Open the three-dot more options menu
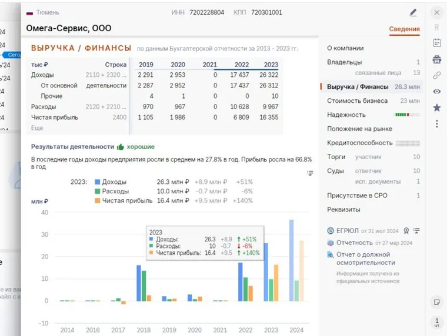Screen dimensions: 447x336 (x=436, y=124)
